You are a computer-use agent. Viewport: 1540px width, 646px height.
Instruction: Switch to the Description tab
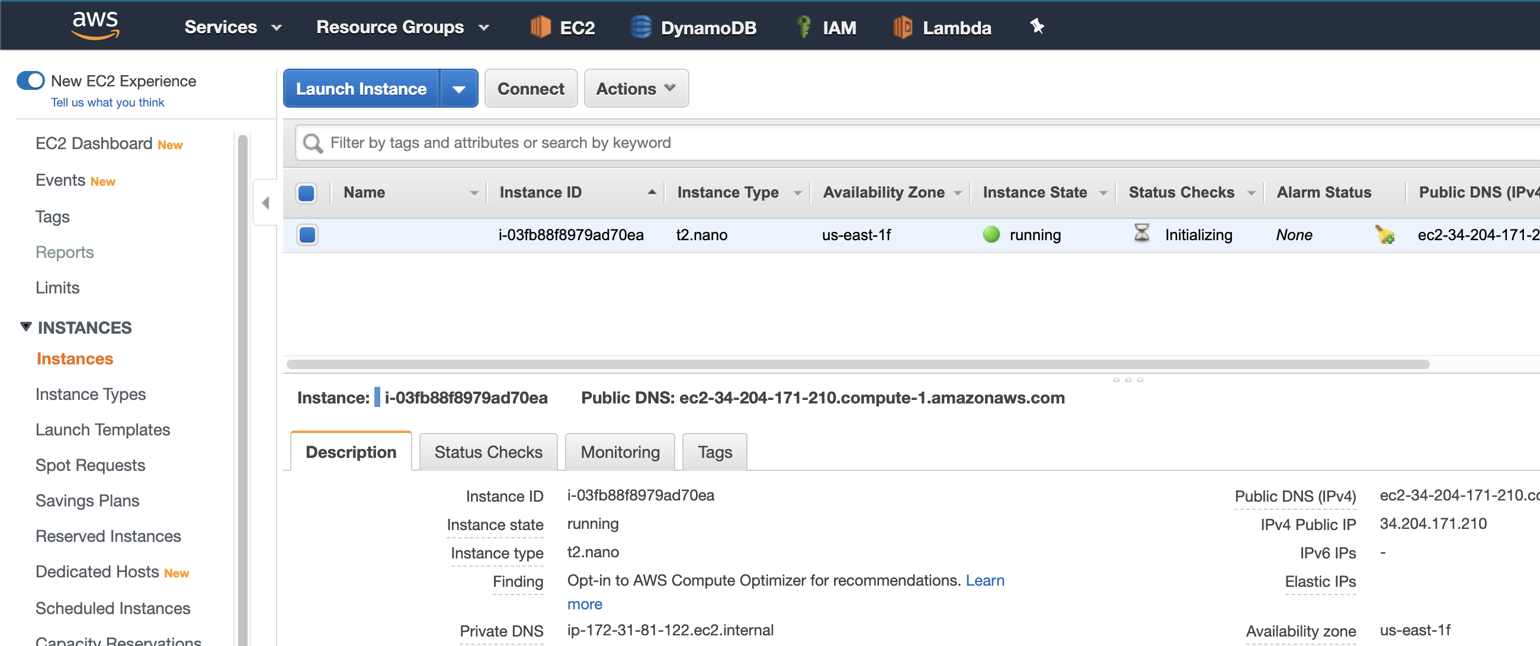[351, 452]
